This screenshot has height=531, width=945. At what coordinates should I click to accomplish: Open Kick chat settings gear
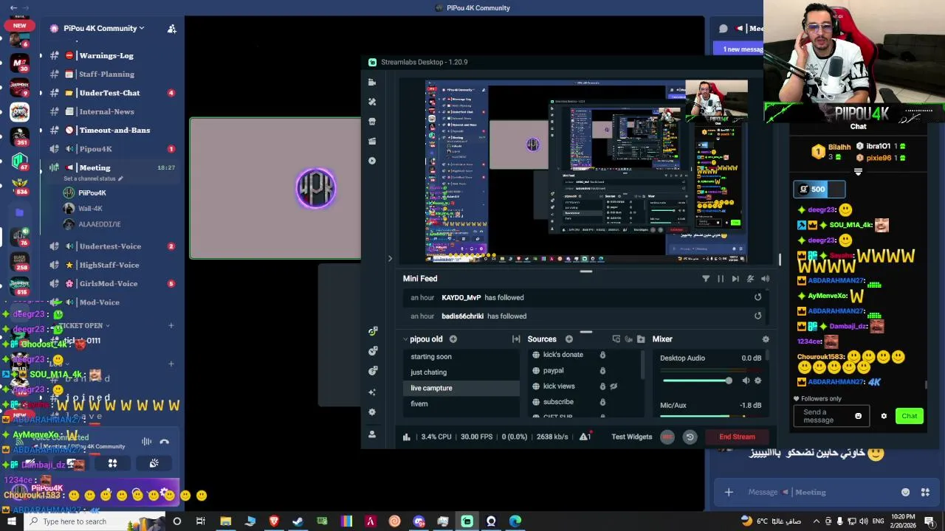pos(884,416)
